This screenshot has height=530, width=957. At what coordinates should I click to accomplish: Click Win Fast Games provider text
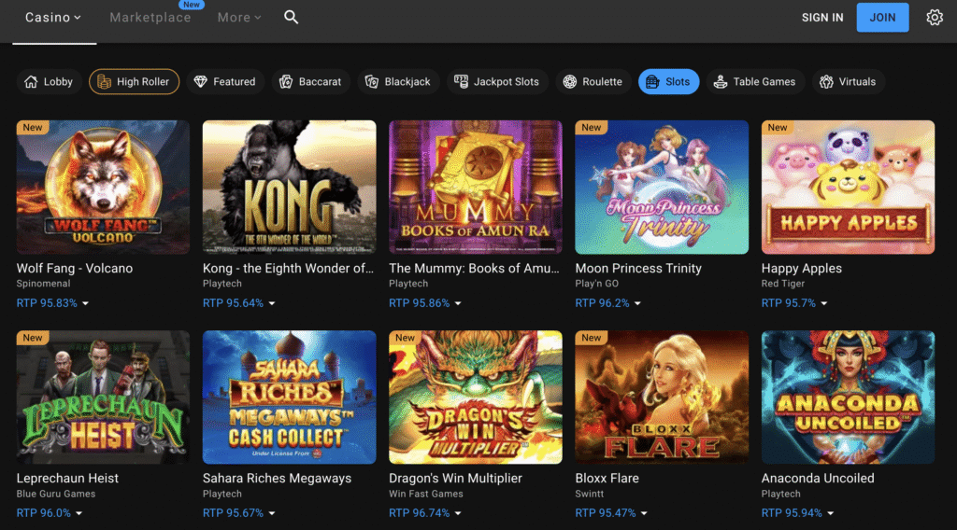click(426, 494)
